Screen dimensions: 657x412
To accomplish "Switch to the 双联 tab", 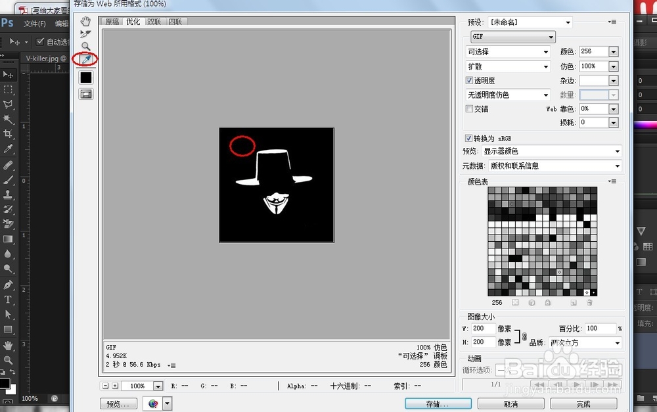I will pos(154,22).
